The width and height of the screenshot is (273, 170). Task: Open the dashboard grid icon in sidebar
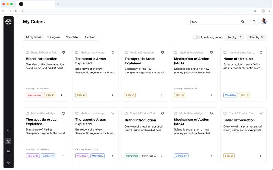8,131
